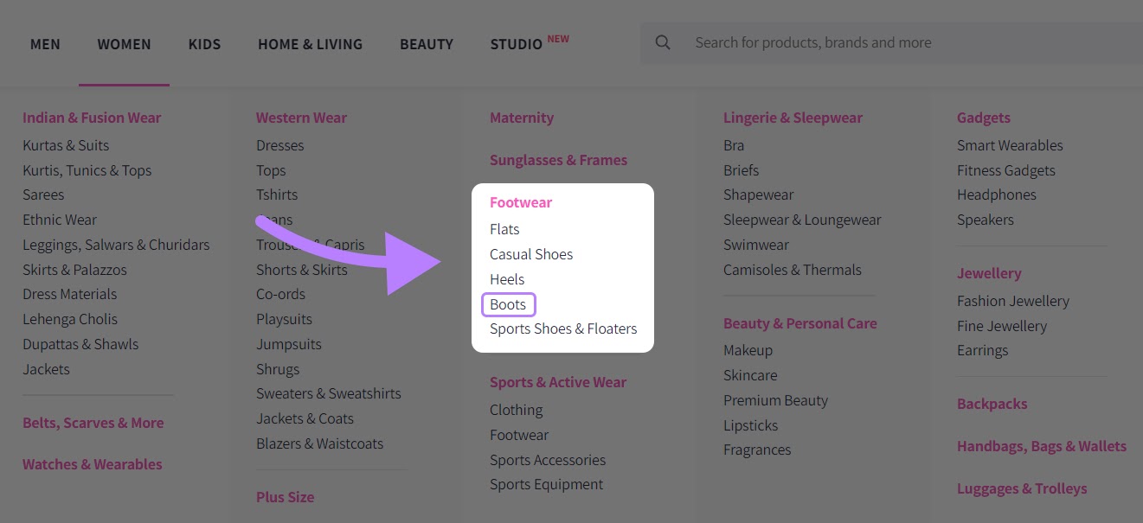The height and width of the screenshot is (523, 1143).
Task: Open Casual Shoes category
Action: (531, 253)
